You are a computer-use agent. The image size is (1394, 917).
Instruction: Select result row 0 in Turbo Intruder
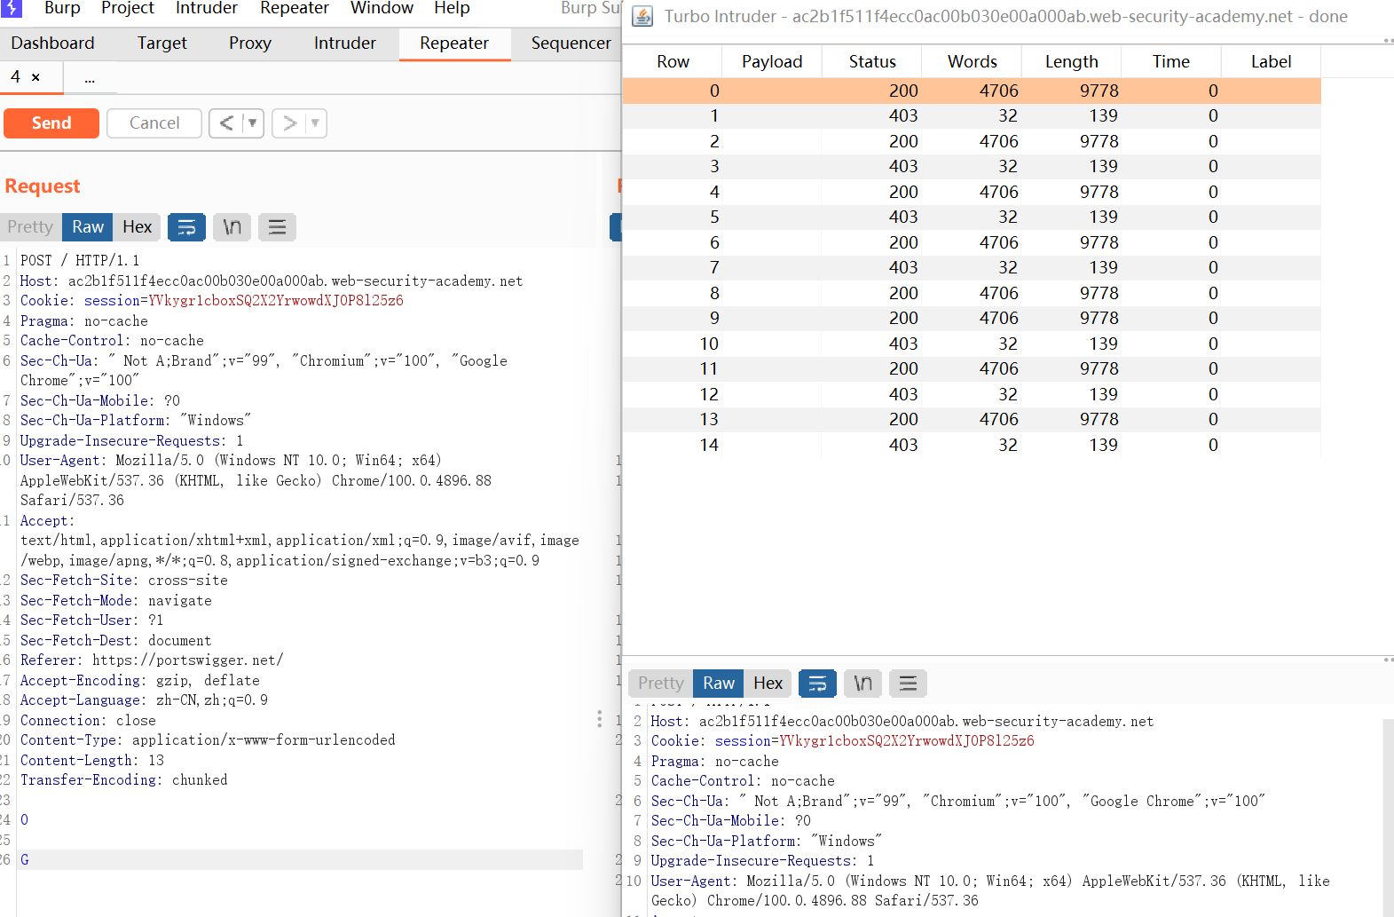972,91
